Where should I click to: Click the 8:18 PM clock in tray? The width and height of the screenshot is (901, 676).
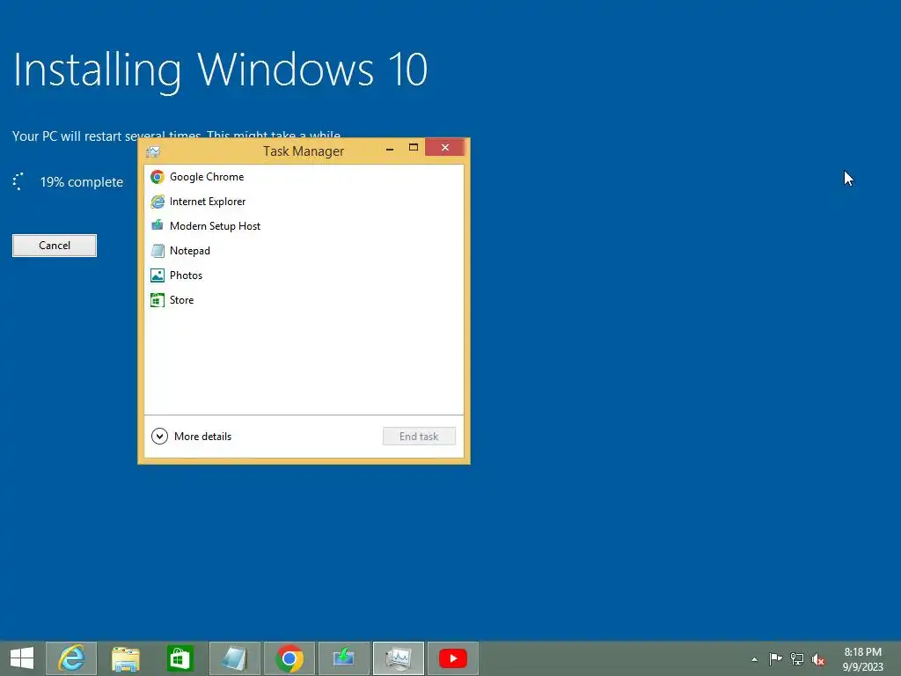pos(862,652)
